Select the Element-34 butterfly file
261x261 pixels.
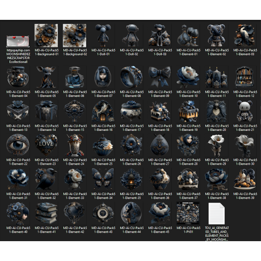click(103, 179)
